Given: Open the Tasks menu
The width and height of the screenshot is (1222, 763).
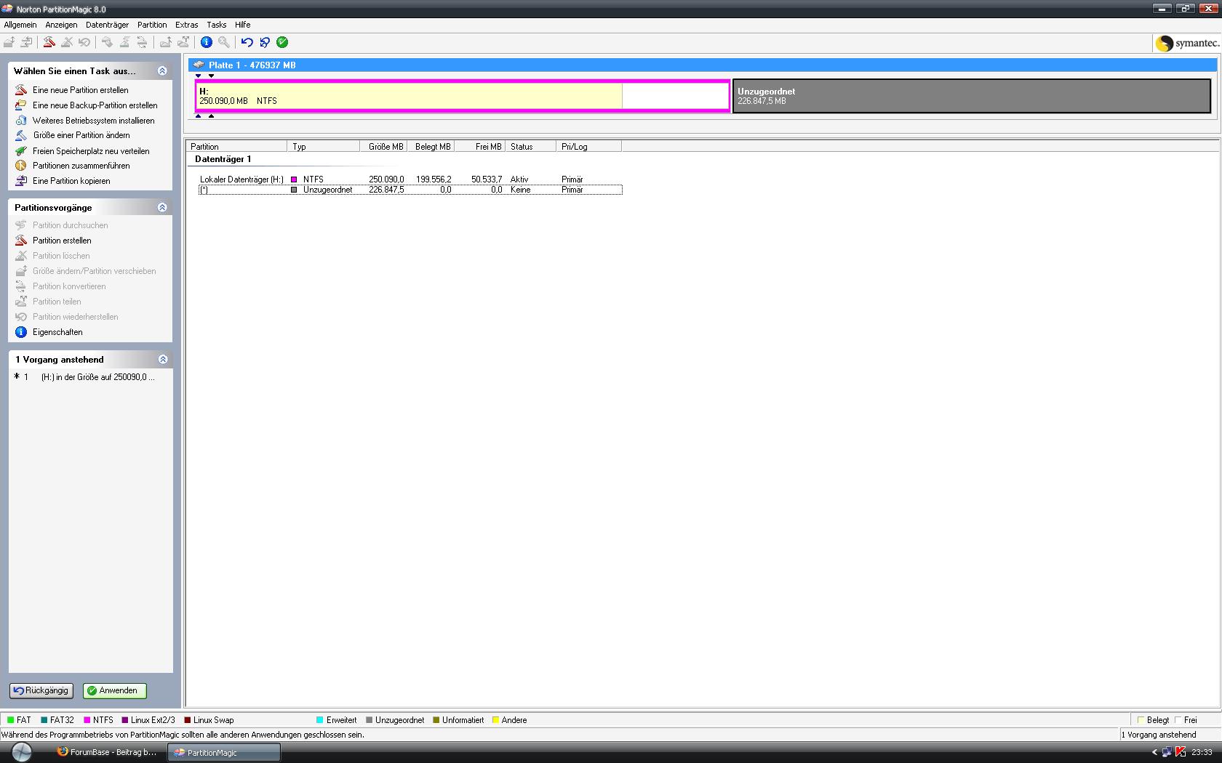Looking at the screenshot, I should click(x=216, y=25).
